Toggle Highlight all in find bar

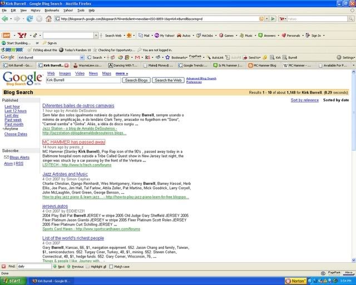(96, 267)
